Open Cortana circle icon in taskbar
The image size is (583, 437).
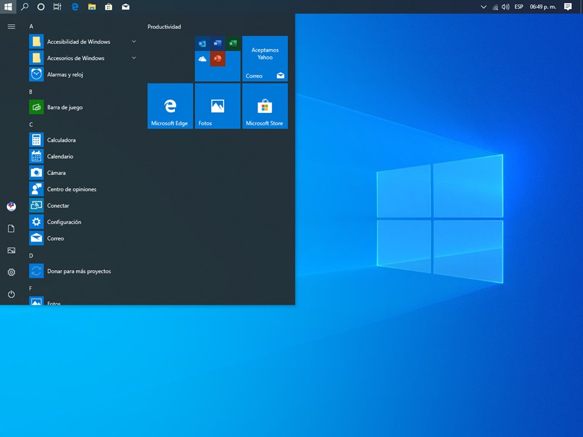click(41, 7)
